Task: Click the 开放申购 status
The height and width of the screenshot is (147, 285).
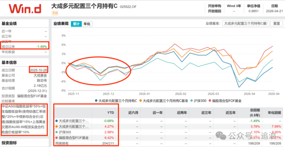Action: [x=214, y=6]
